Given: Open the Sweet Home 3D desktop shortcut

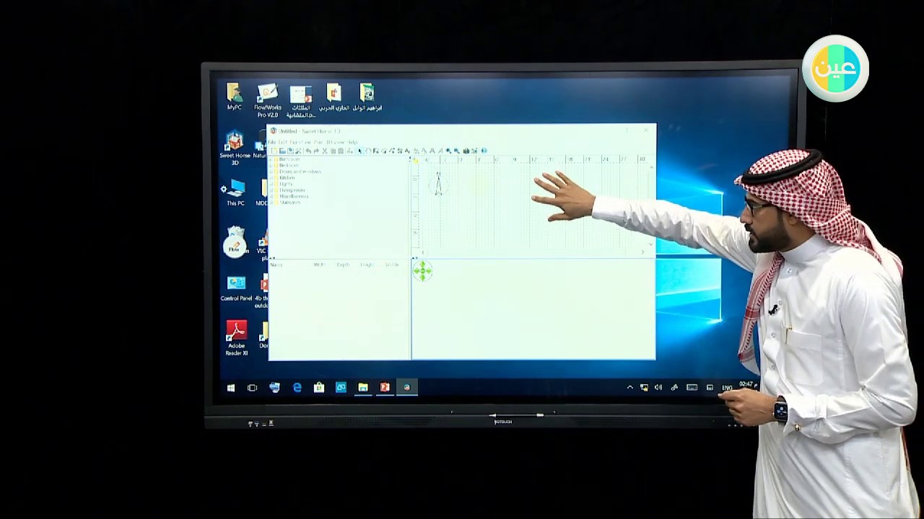Looking at the screenshot, I should pyautogui.click(x=235, y=148).
